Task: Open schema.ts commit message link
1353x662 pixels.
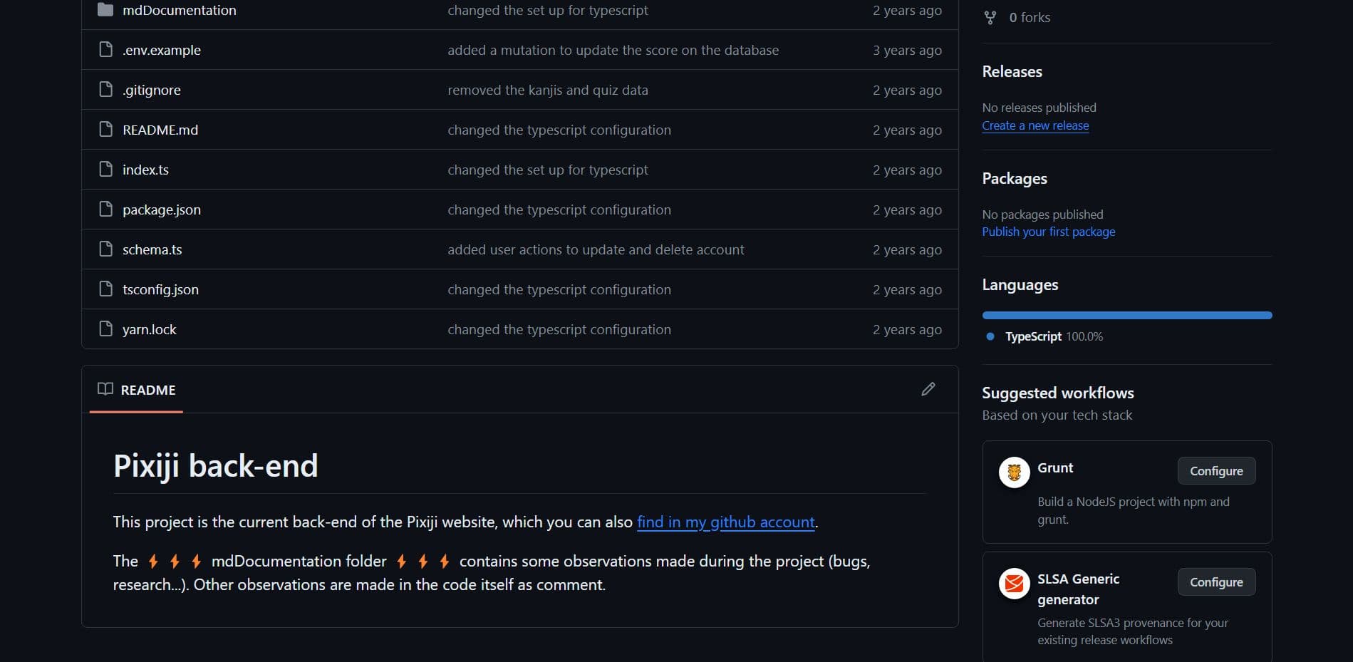Action: (596, 249)
